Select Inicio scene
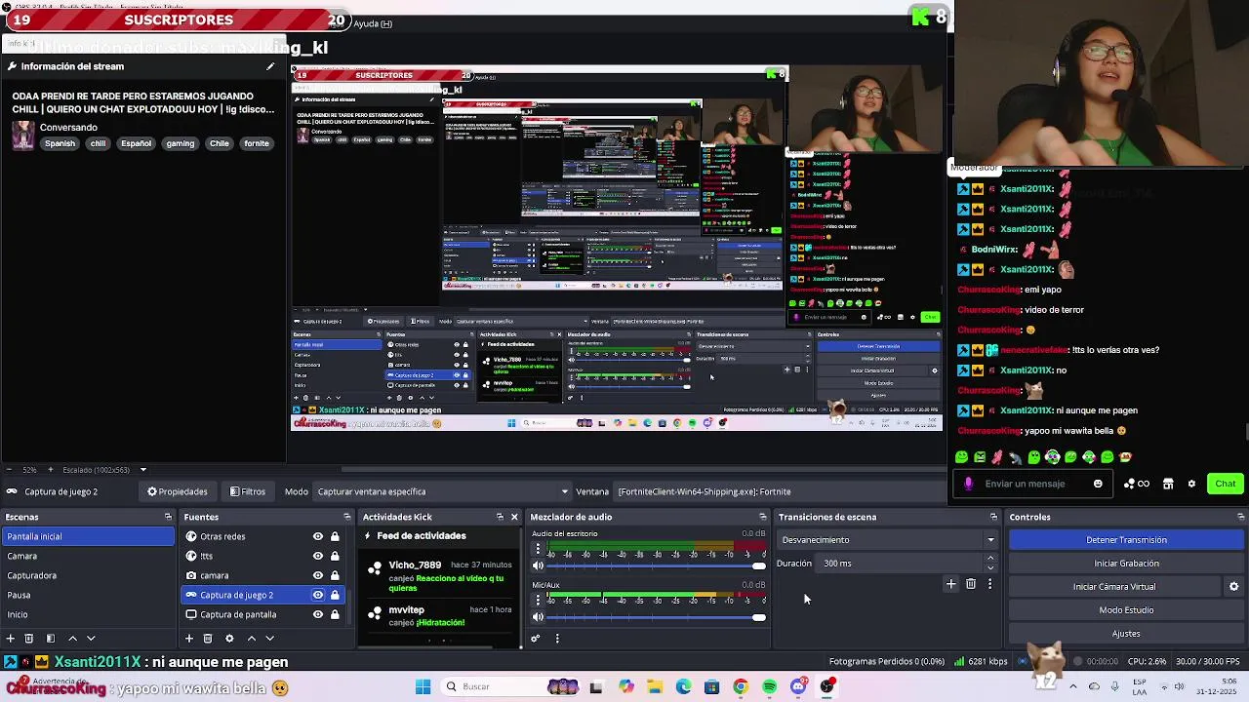The width and height of the screenshot is (1249, 702). pos(88,614)
